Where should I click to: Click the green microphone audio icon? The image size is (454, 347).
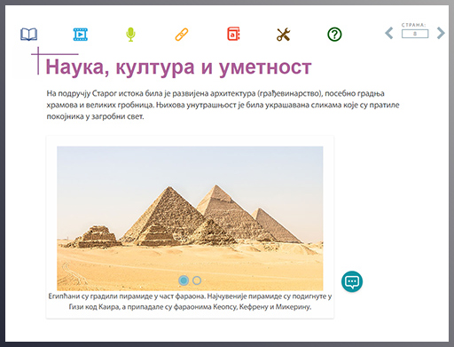click(130, 35)
